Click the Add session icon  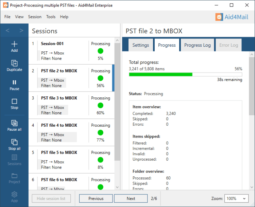[x=14, y=44]
